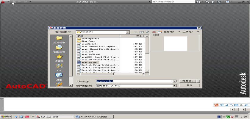Click the up one level folder icon
Image resolution: width=250 pixels, height=119 pixels.
point(141,32)
